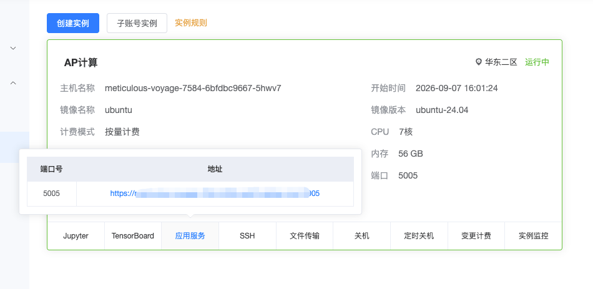Open the https address link for port 5005
The width and height of the screenshot is (593, 289).
pos(215,193)
